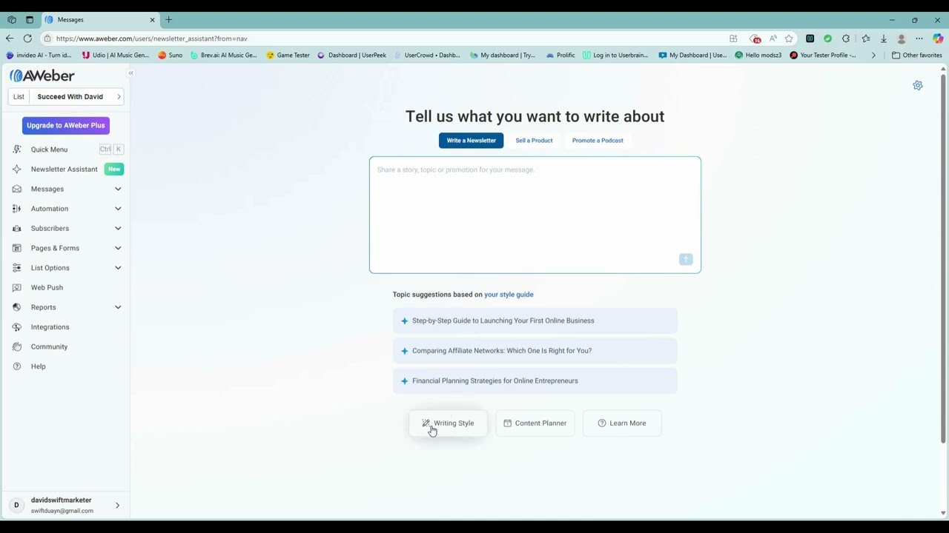Add page to favorites star icon
This screenshot has width=949, height=533.
click(x=789, y=38)
